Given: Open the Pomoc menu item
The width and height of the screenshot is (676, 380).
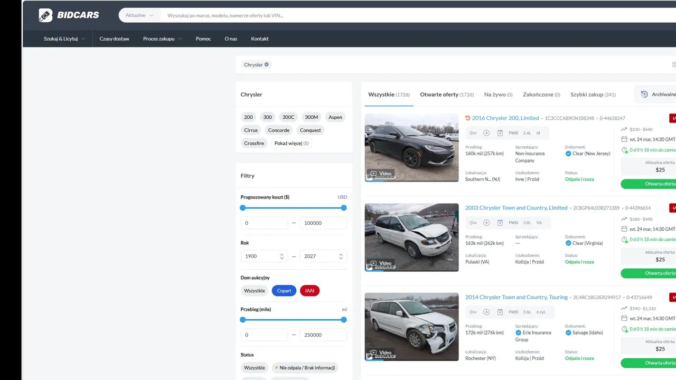Looking at the screenshot, I should pos(203,39).
